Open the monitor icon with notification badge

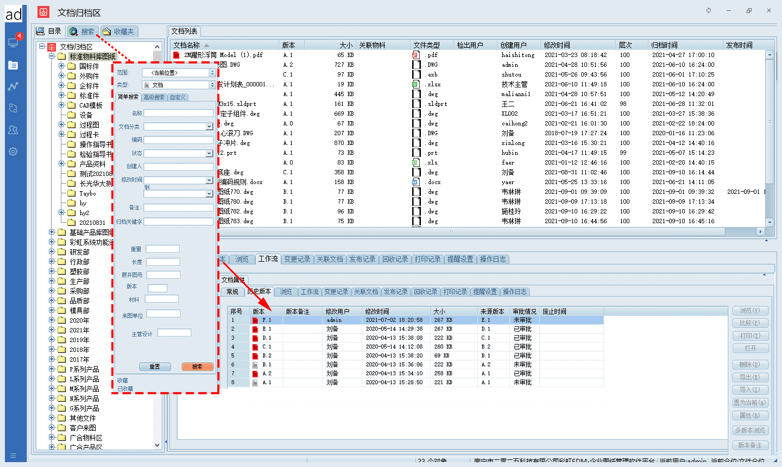pos(13,42)
